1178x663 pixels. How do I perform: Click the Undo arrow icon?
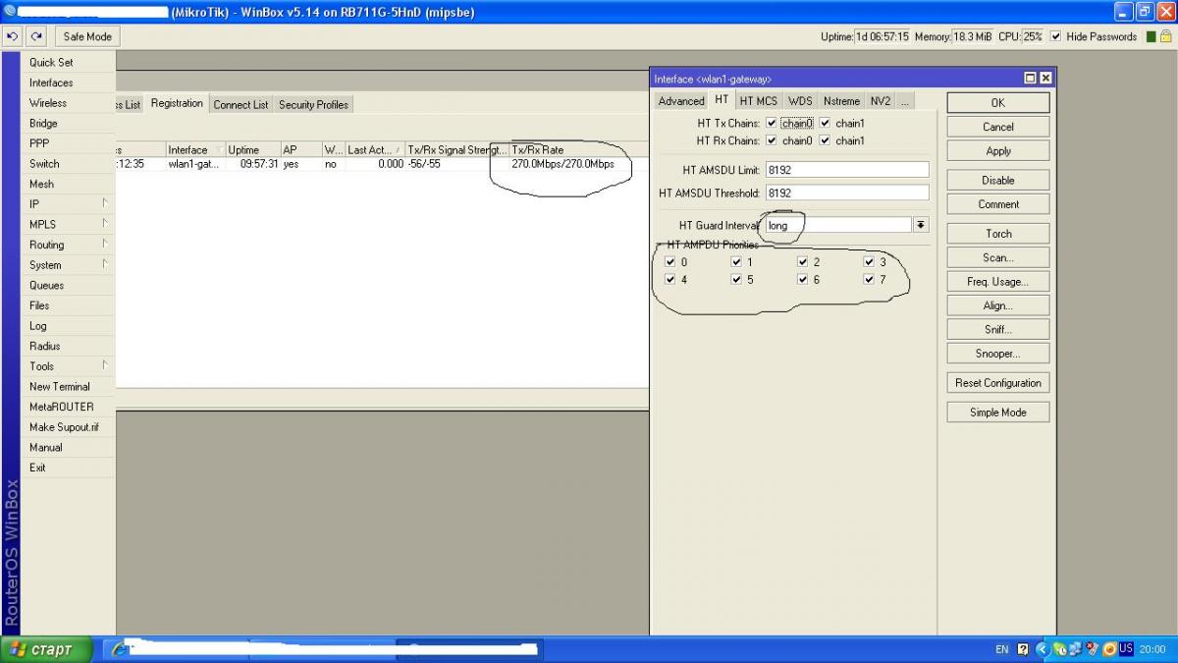point(12,36)
